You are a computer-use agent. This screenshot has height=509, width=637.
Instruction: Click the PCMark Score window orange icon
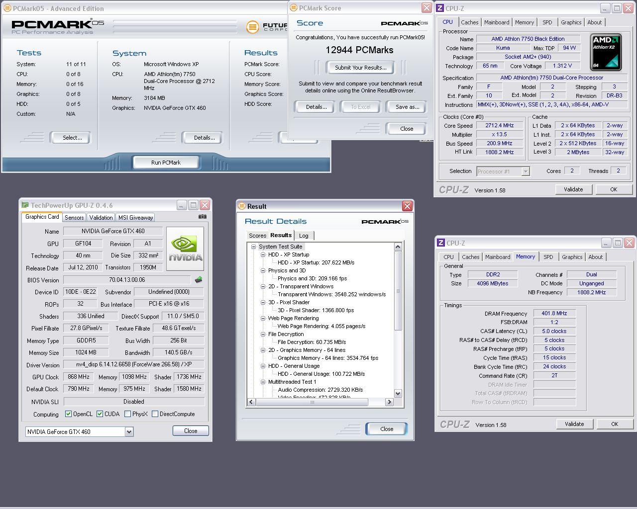(x=294, y=7)
